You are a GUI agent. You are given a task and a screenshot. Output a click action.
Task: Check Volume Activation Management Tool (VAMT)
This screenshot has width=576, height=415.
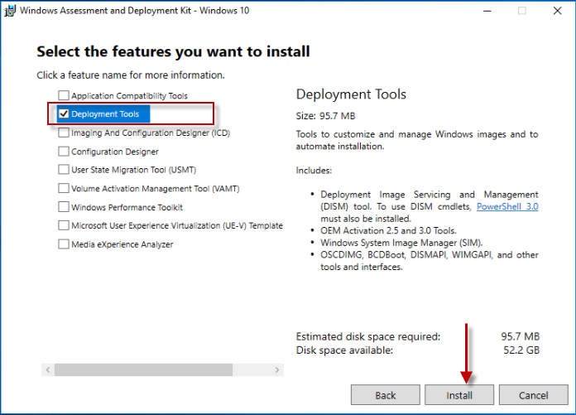click(x=64, y=188)
